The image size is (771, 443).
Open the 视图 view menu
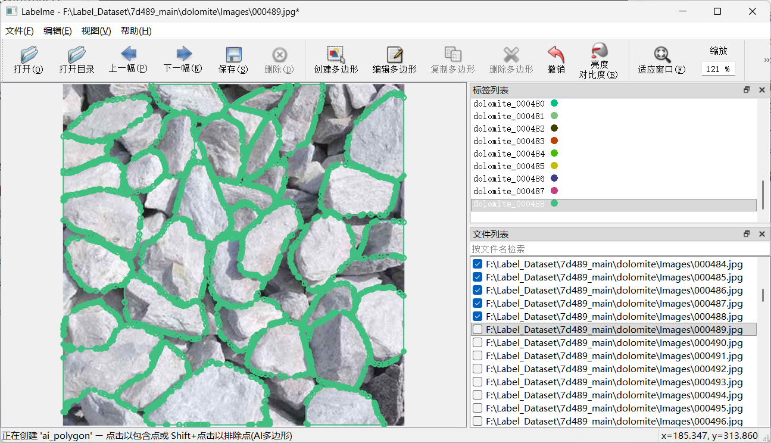(95, 31)
